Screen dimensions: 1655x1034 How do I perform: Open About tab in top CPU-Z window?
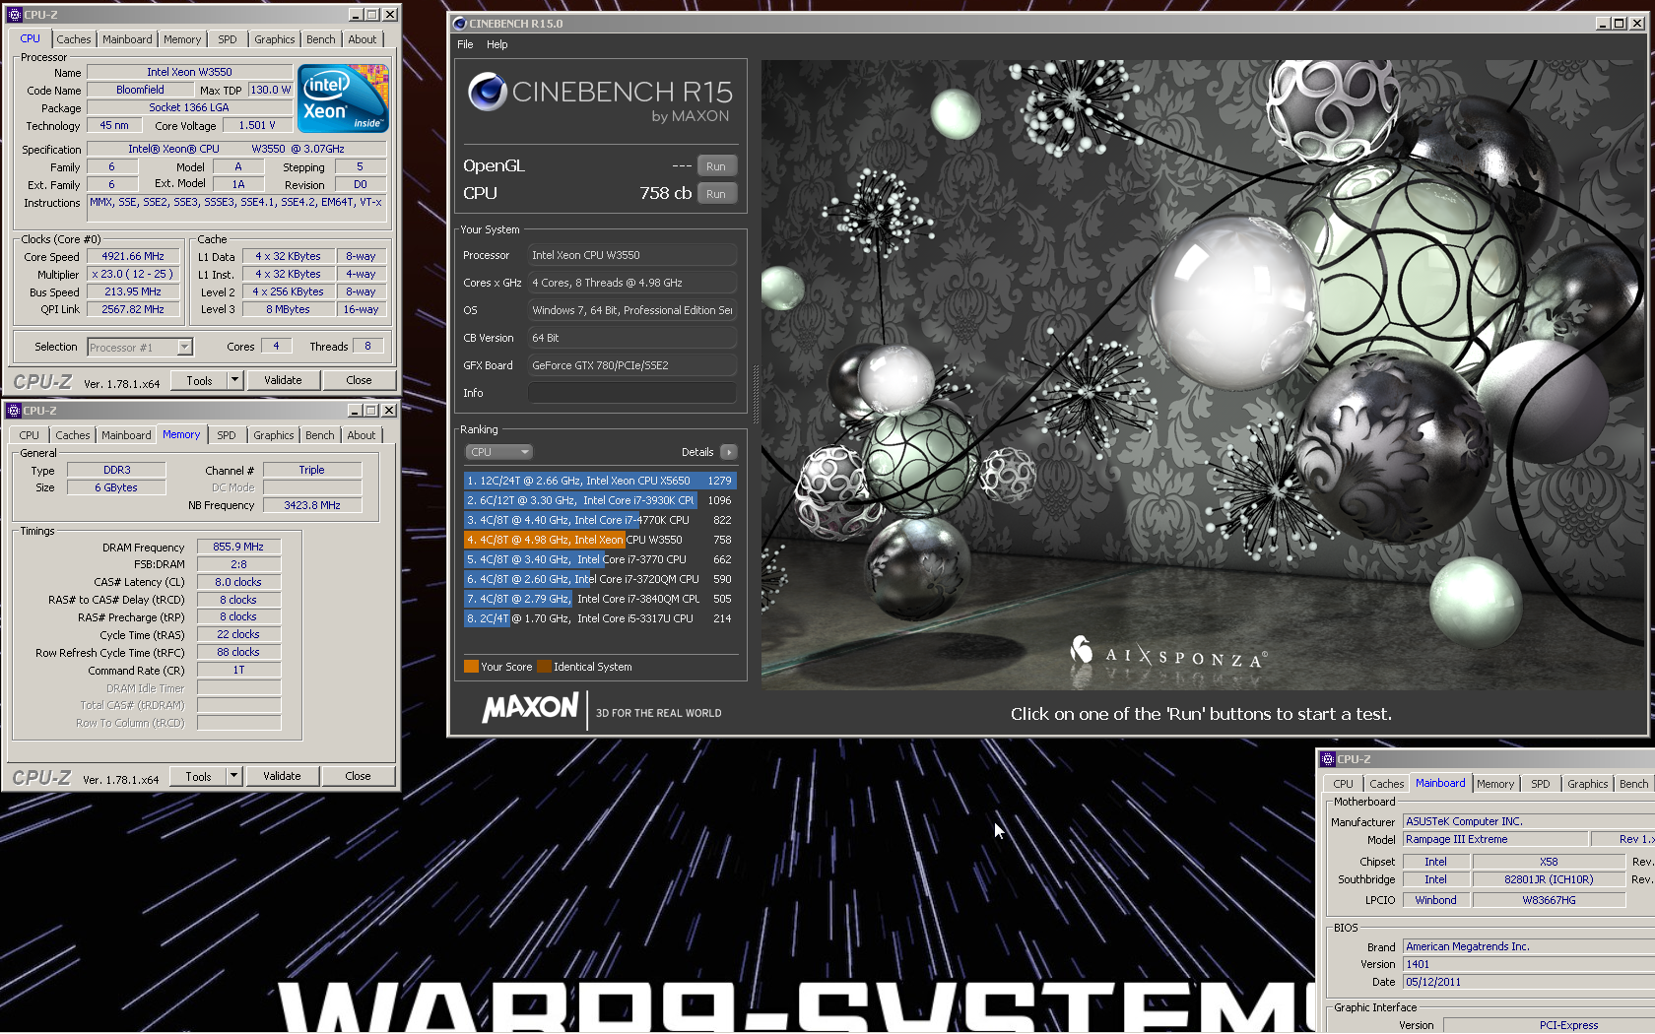click(363, 39)
